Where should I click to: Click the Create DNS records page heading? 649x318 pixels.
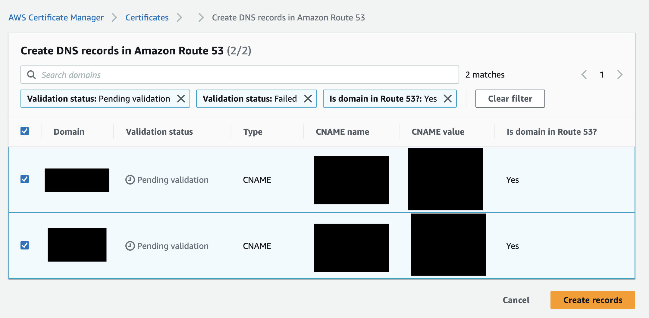[136, 50]
